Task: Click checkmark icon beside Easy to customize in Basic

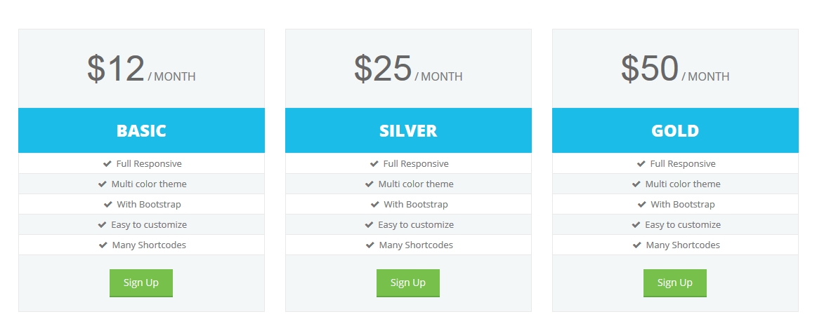Action: coord(102,224)
